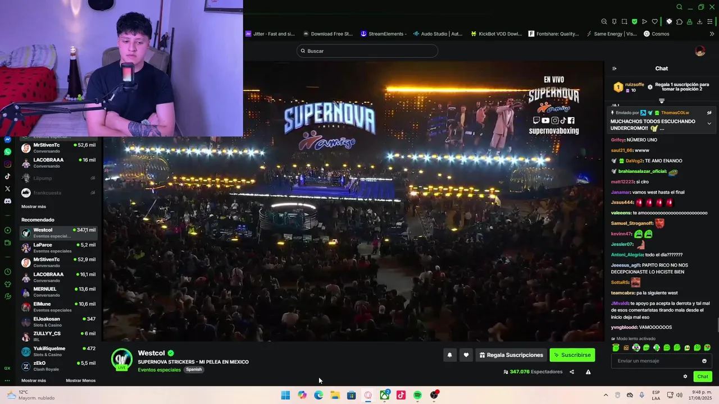Open Discord in the browser sidebar

click(x=7, y=201)
